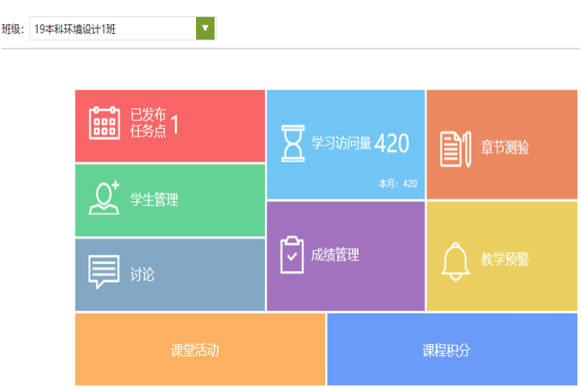
Task: Open 学生管理 label
Action: point(154,200)
